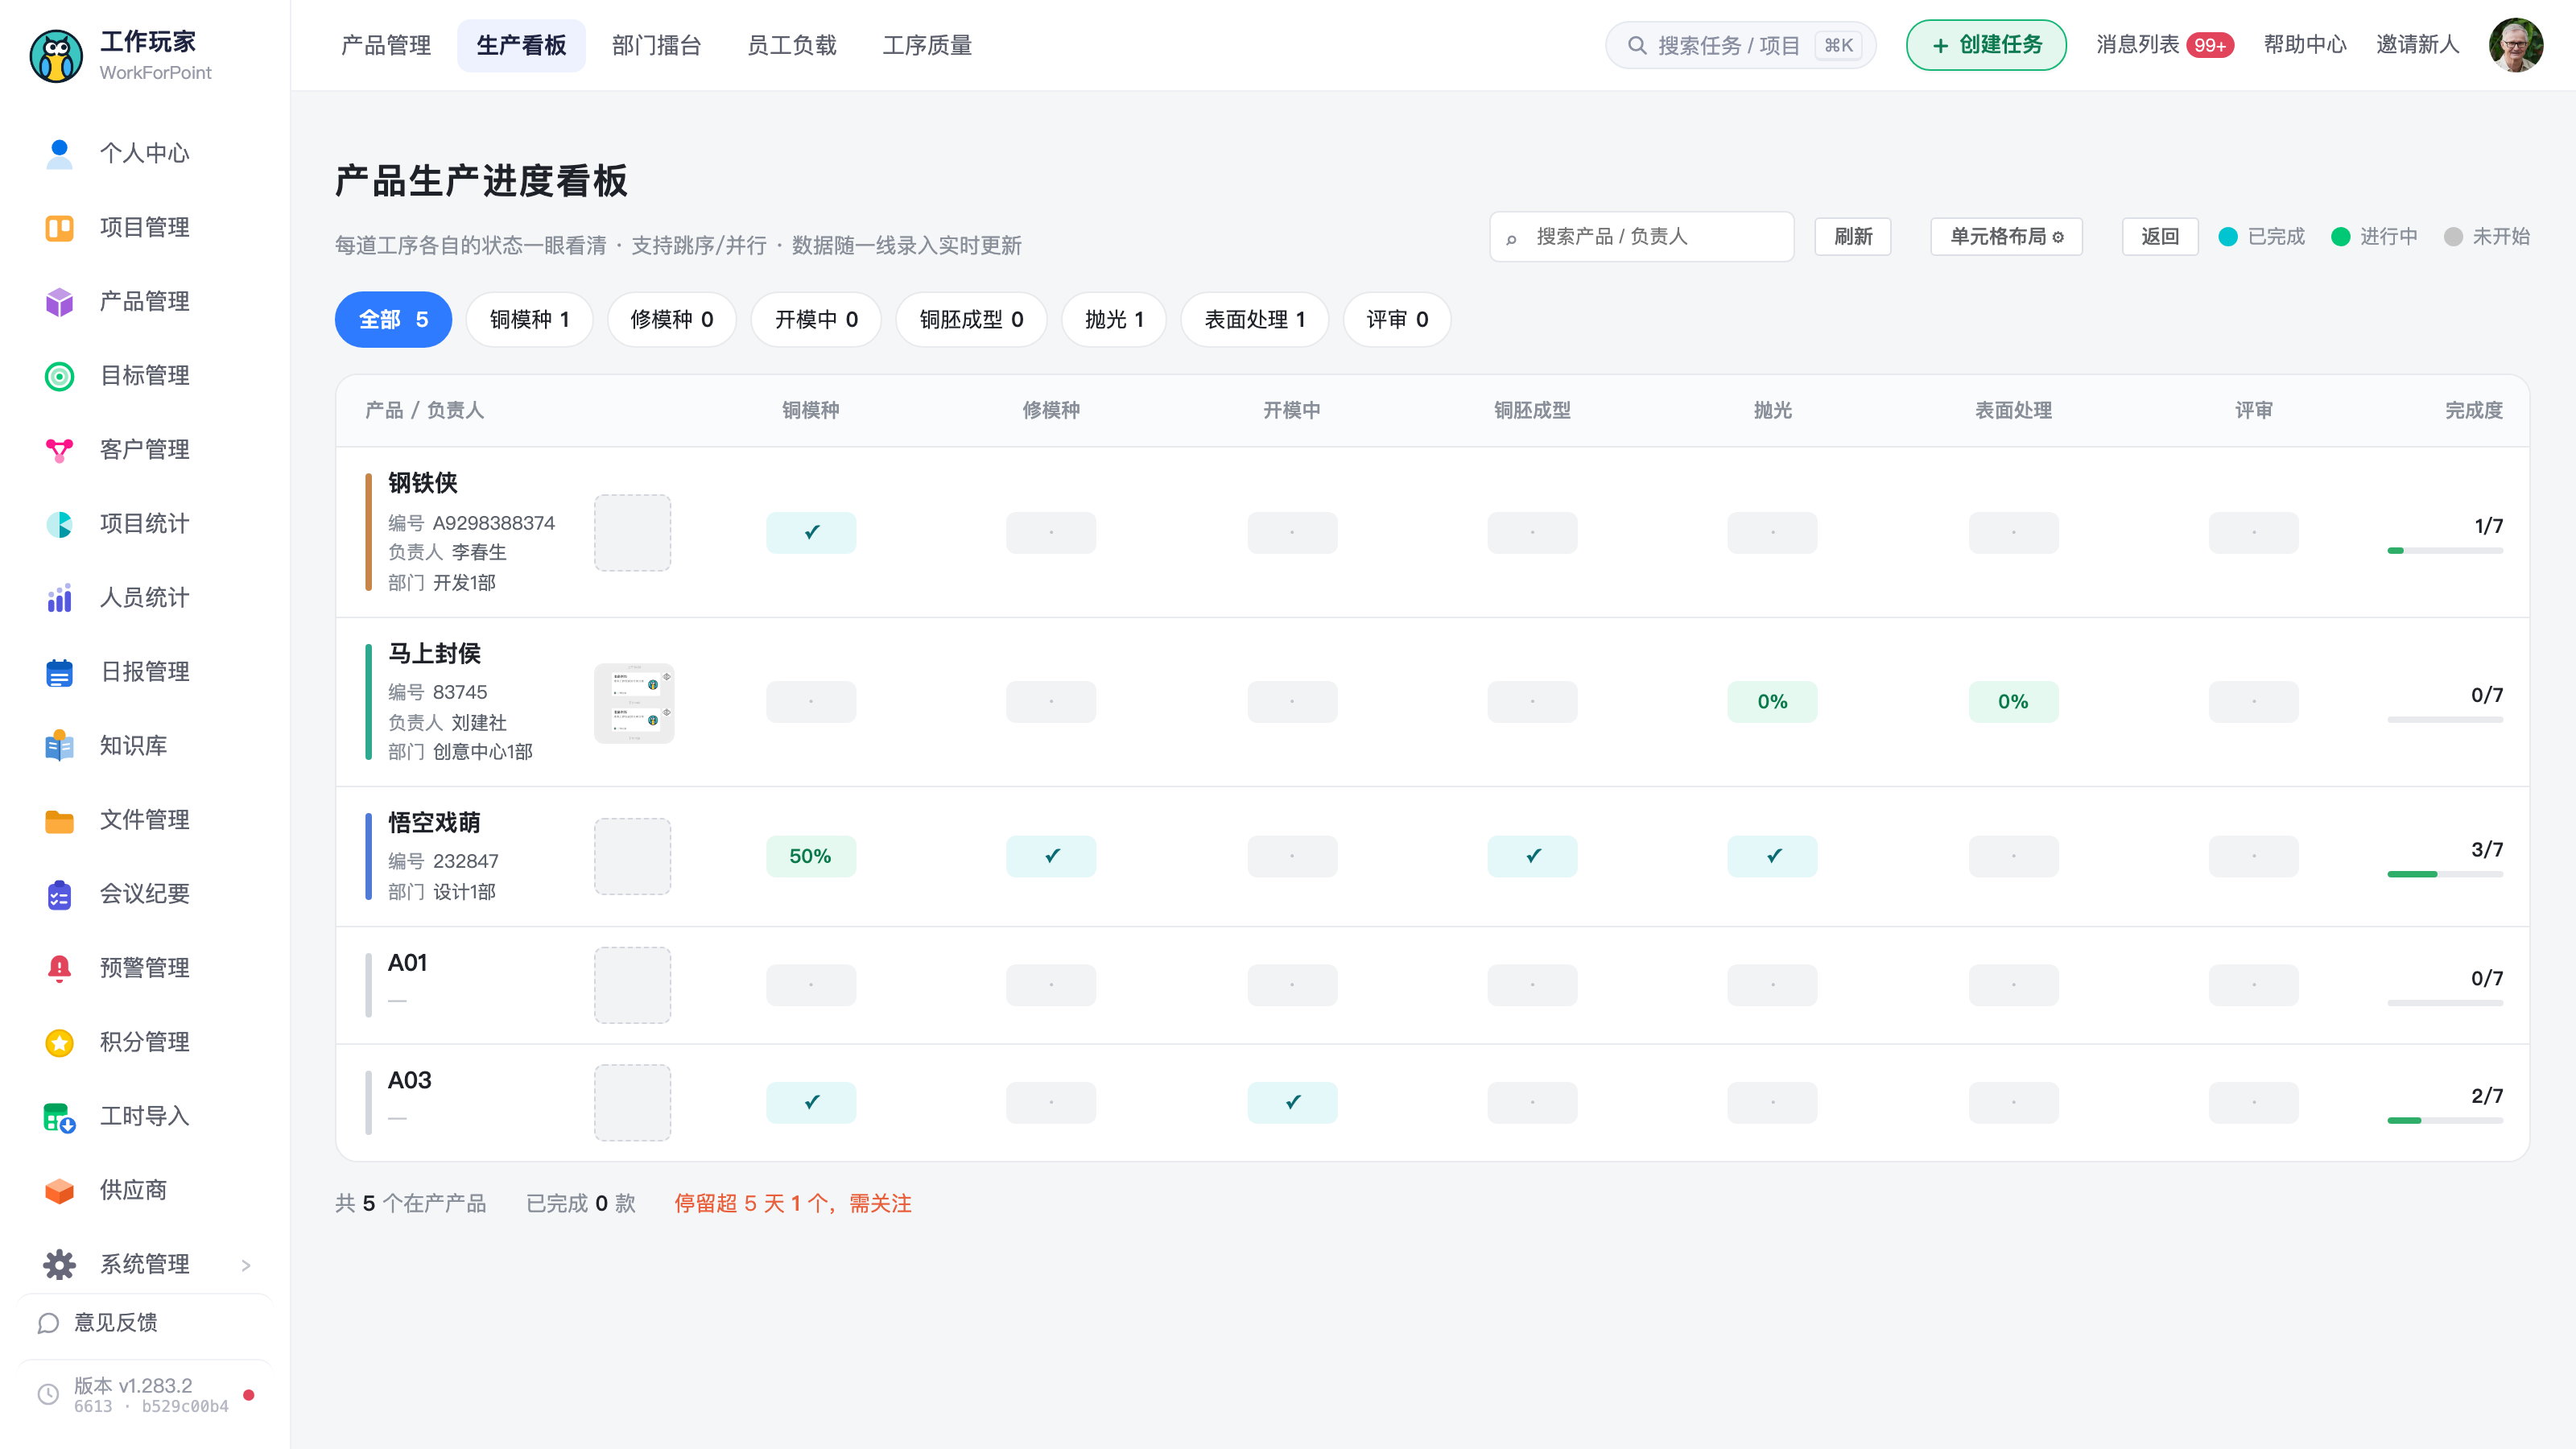The image size is (2576, 1449).
Task: Click the 产品管理 cube icon in sidebar
Action: (59, 302)
